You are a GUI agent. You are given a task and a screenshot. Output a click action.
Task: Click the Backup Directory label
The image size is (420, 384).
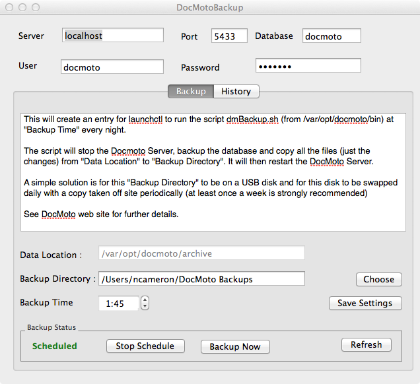pos(57,279)
